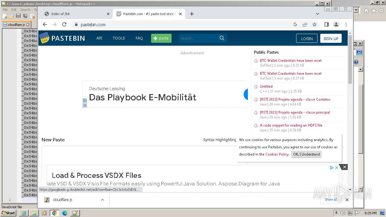Click the LOGIN button
The image size is (386, 217).
click(307, 39)
